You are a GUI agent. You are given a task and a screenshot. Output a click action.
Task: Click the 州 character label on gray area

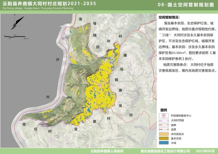tap(48, 97)
